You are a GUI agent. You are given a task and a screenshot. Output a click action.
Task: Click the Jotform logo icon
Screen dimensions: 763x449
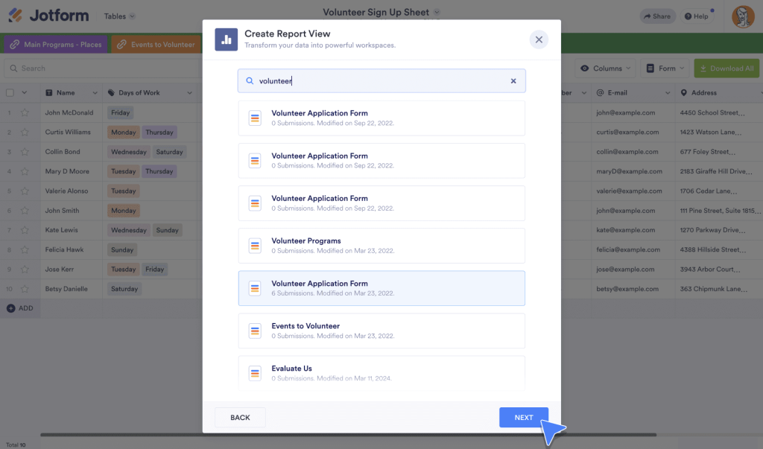coord(15,16)
